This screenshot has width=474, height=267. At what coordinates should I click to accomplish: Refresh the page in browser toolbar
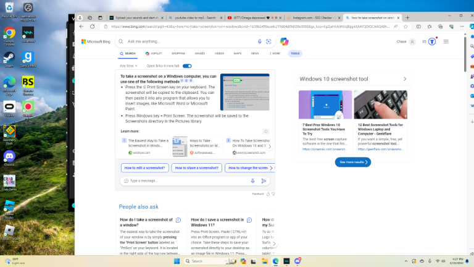(x=92, y=27)
